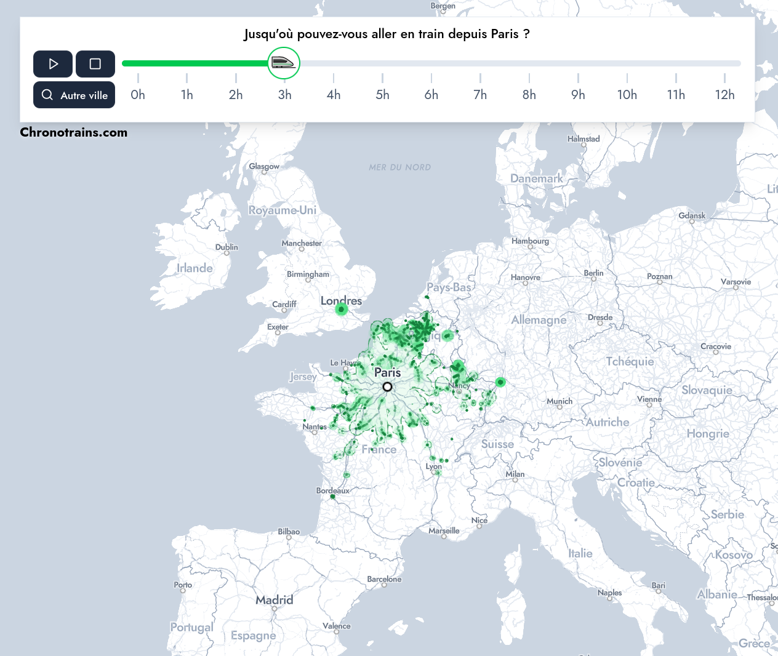Click the Bordeaux station dot

333,497
